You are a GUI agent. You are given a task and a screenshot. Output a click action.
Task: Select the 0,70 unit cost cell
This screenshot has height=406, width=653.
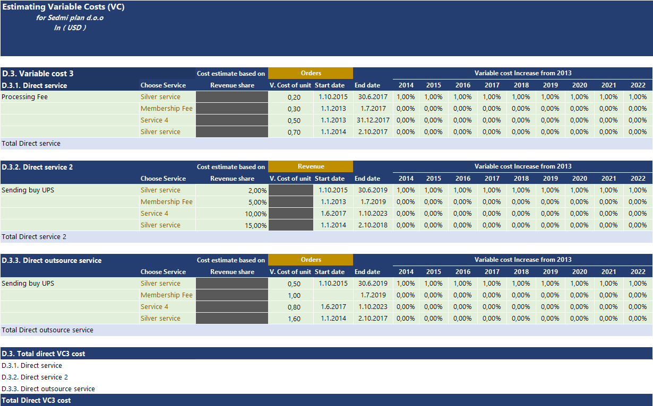[x=290, y=132]
